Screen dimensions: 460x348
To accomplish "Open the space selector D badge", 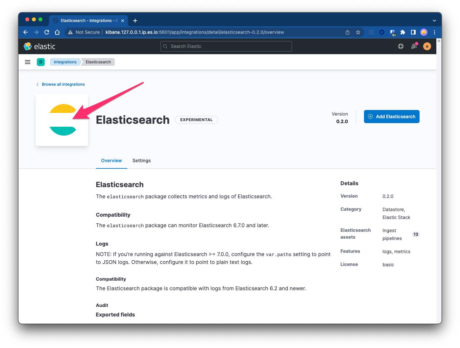I will pyautogui.click(x=41, y=62).
